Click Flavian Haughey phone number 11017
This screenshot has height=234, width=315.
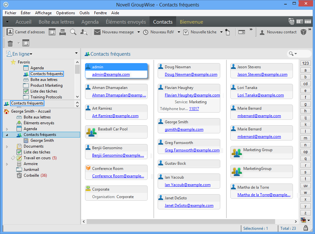point(194,109)
